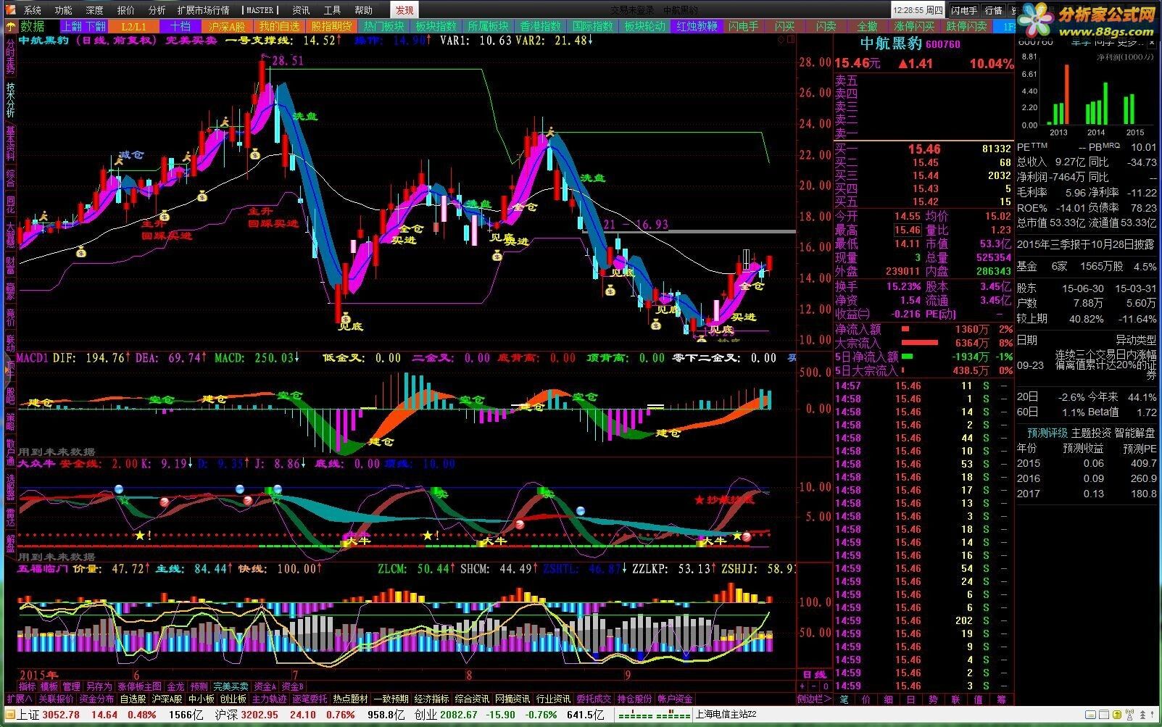Collapse the 扩展∧ bottom panel
Screen dimensions: 1162x727
point(19,699)
